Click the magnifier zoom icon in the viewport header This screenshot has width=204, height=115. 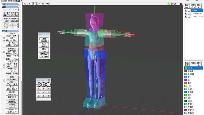pos(169,4)
